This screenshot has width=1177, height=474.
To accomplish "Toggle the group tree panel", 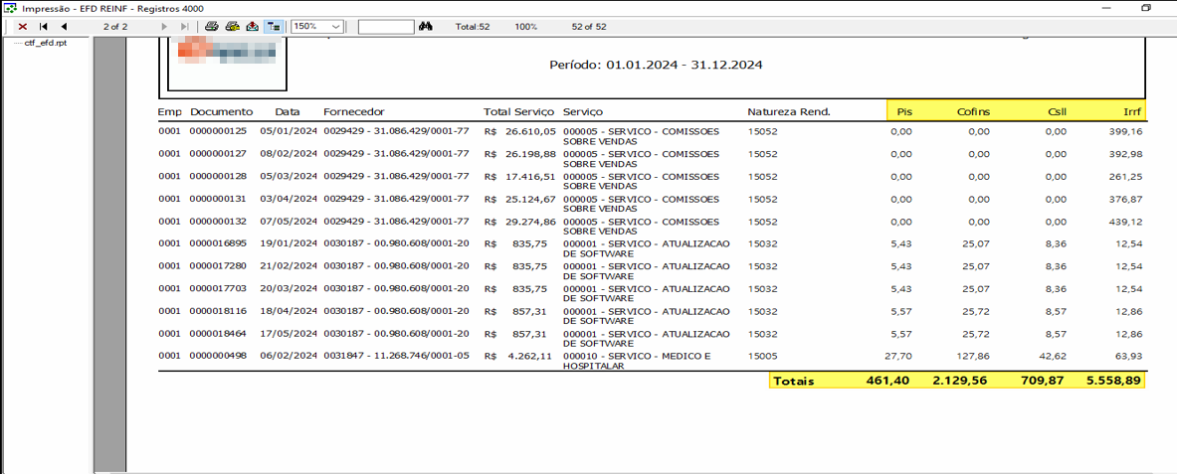I will click(274, 26).
